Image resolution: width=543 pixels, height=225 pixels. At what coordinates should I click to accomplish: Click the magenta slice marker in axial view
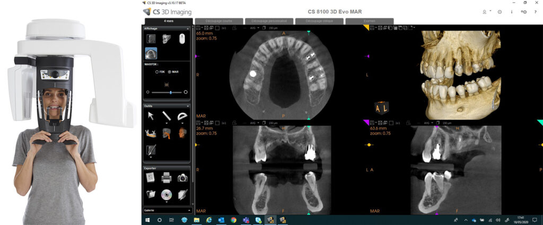coord(196,56)
